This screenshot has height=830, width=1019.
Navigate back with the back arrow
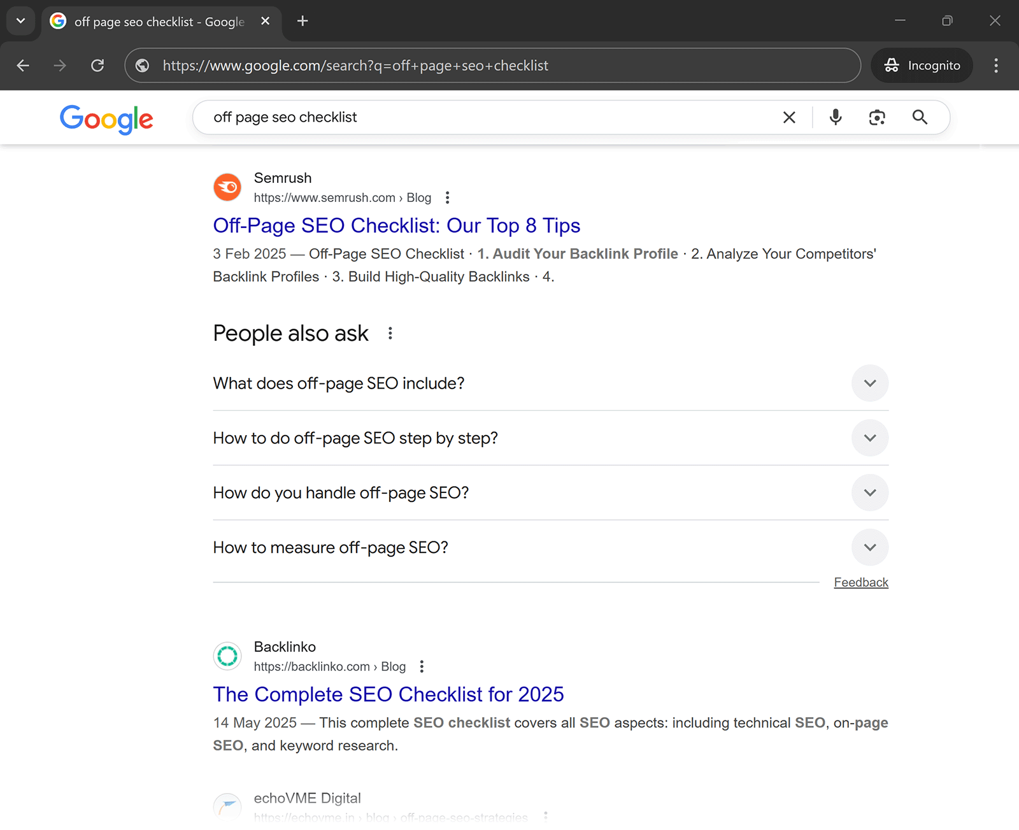pyautogui.click(x=23, y=65)
